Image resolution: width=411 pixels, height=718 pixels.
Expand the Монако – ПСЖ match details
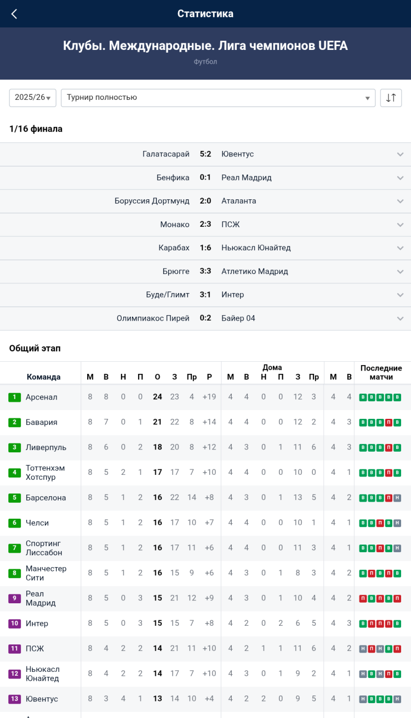pos(400,225)
